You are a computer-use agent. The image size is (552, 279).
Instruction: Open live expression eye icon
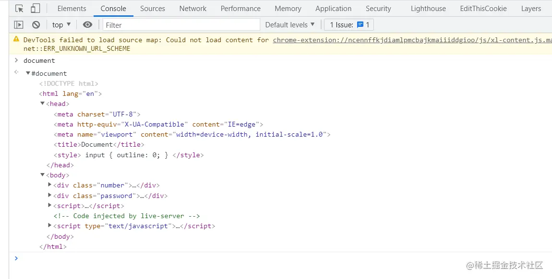click(x=88, y=24)
